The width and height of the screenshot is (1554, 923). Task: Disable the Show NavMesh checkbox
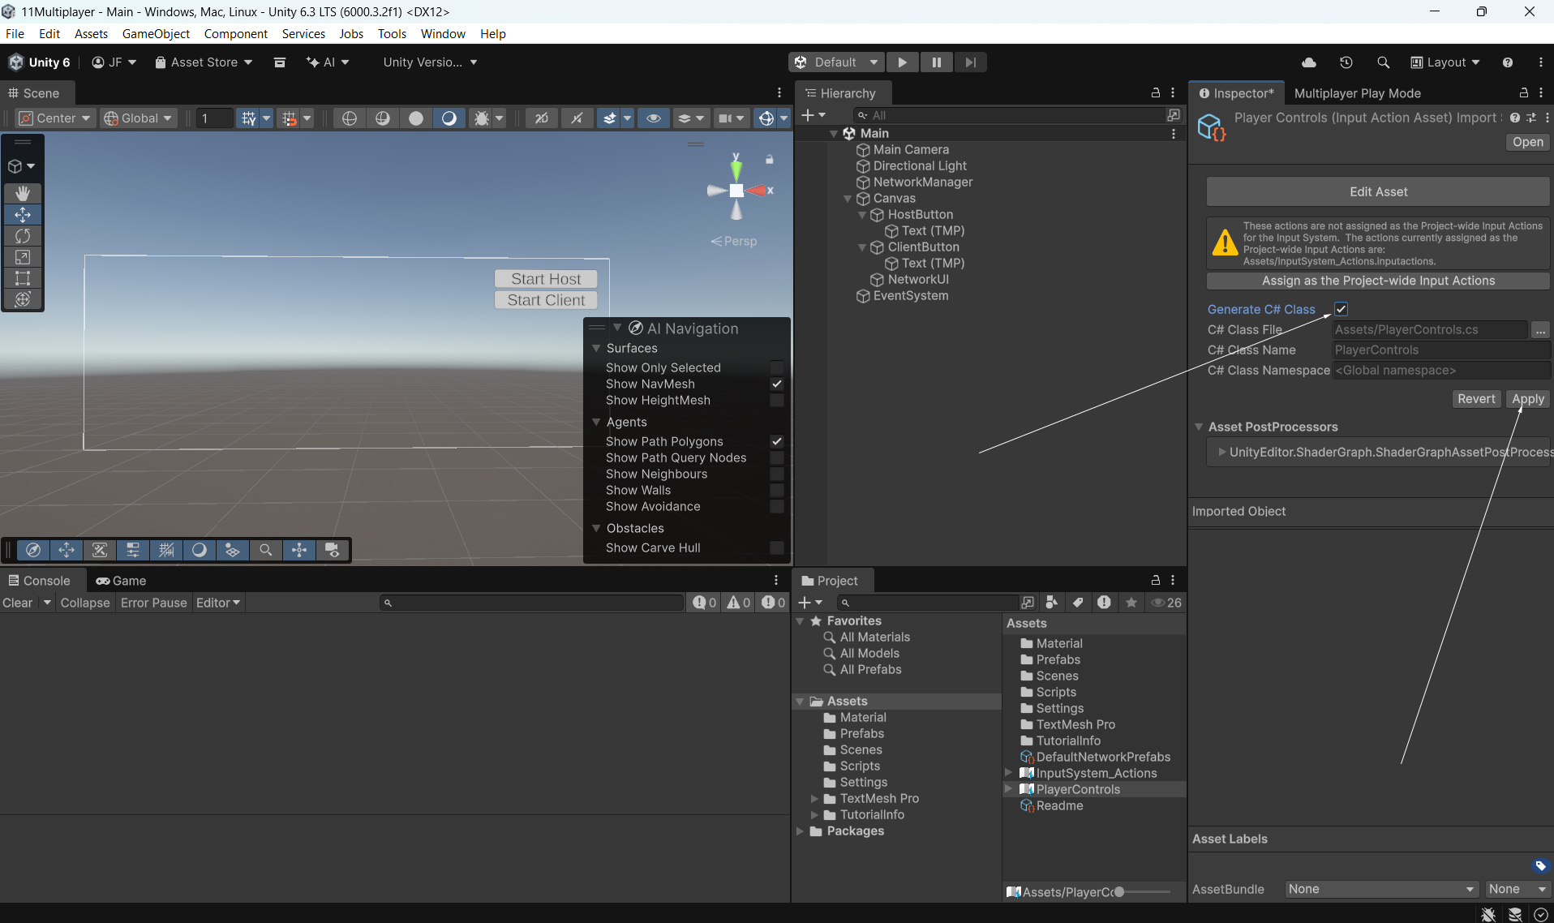(x=776, y=384)
